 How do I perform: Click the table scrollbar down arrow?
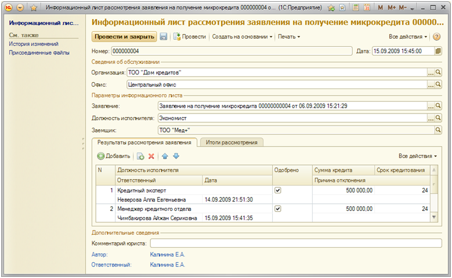click(x=432, y=217)
